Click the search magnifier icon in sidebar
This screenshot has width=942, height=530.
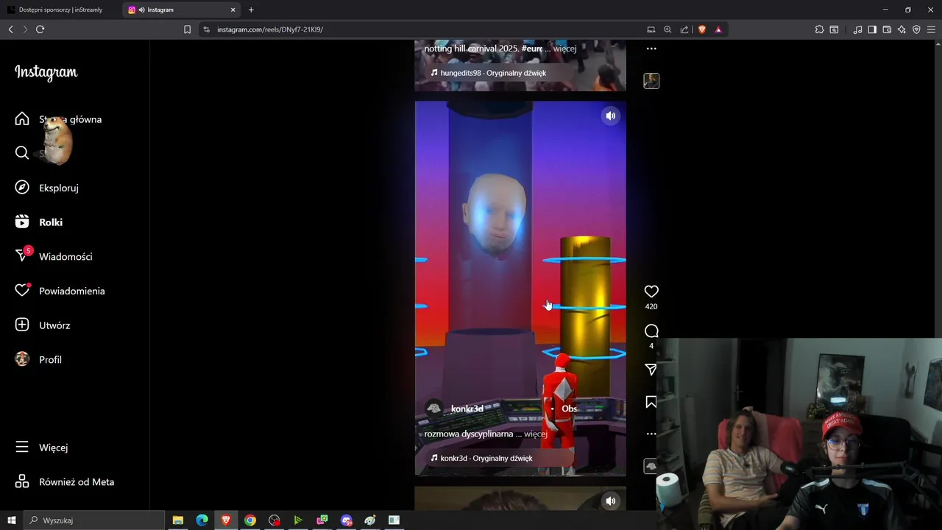pyautogui.click(x=22, y=153)
